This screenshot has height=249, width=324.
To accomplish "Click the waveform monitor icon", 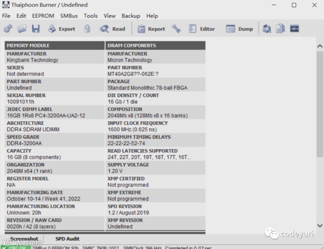I will coord(295,29).
